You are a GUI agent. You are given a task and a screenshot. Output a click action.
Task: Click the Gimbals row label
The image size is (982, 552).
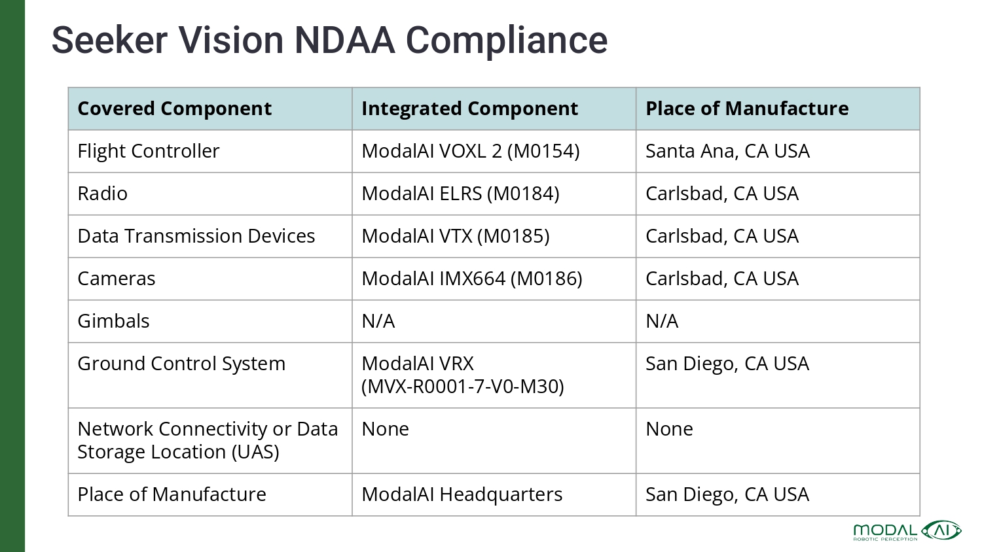pyautogui.click(x=114, y=321)
